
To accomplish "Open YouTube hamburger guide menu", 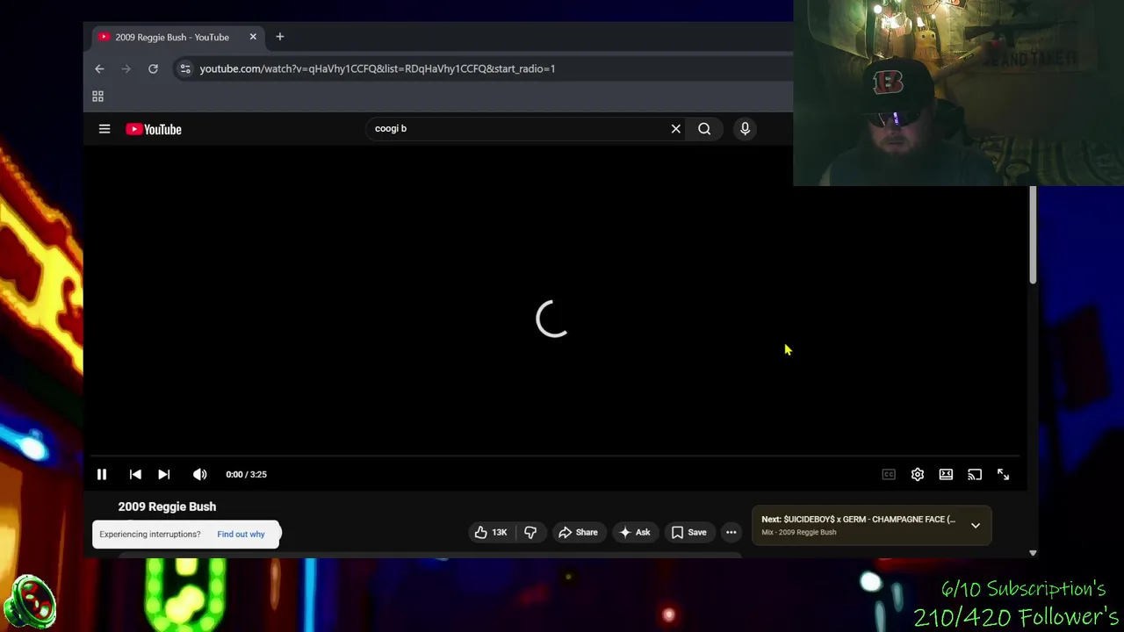I will pos(104,129).
